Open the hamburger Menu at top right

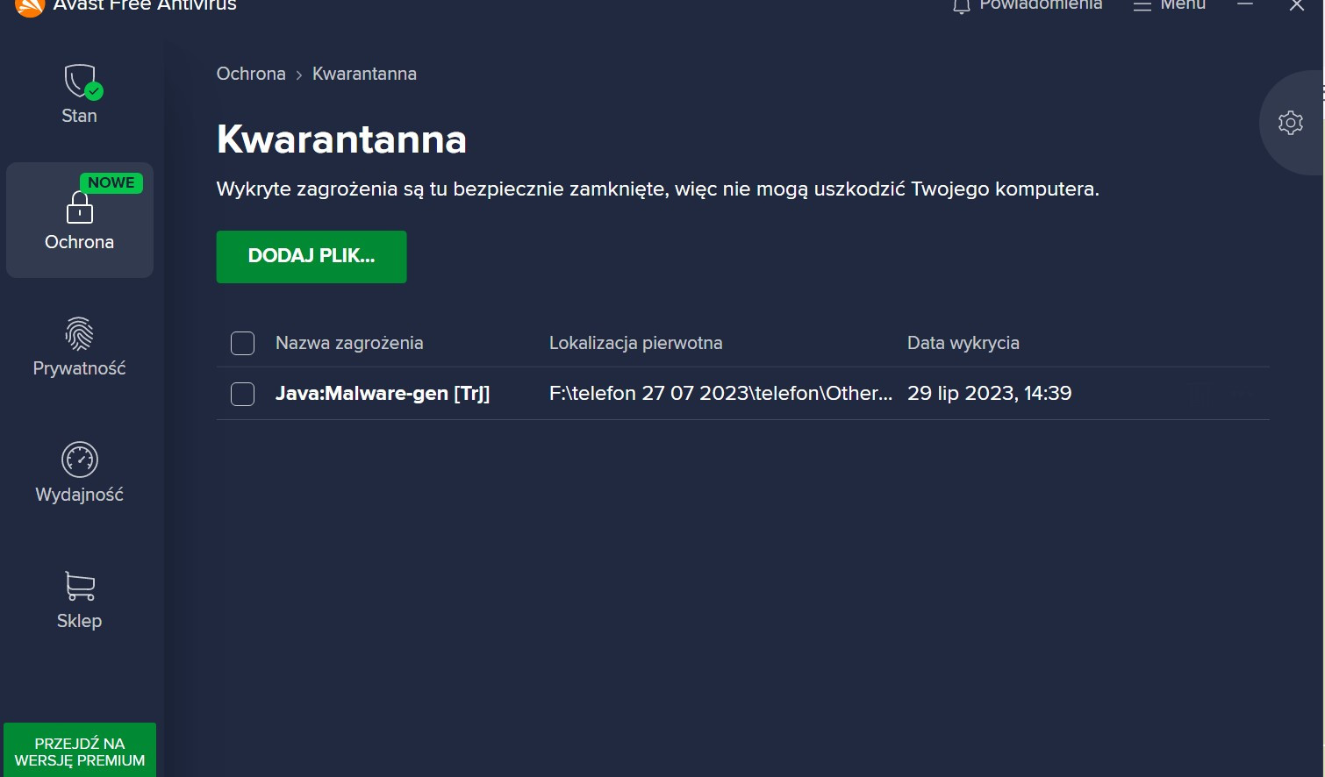pyautogui.click(x=1169, y=6)
